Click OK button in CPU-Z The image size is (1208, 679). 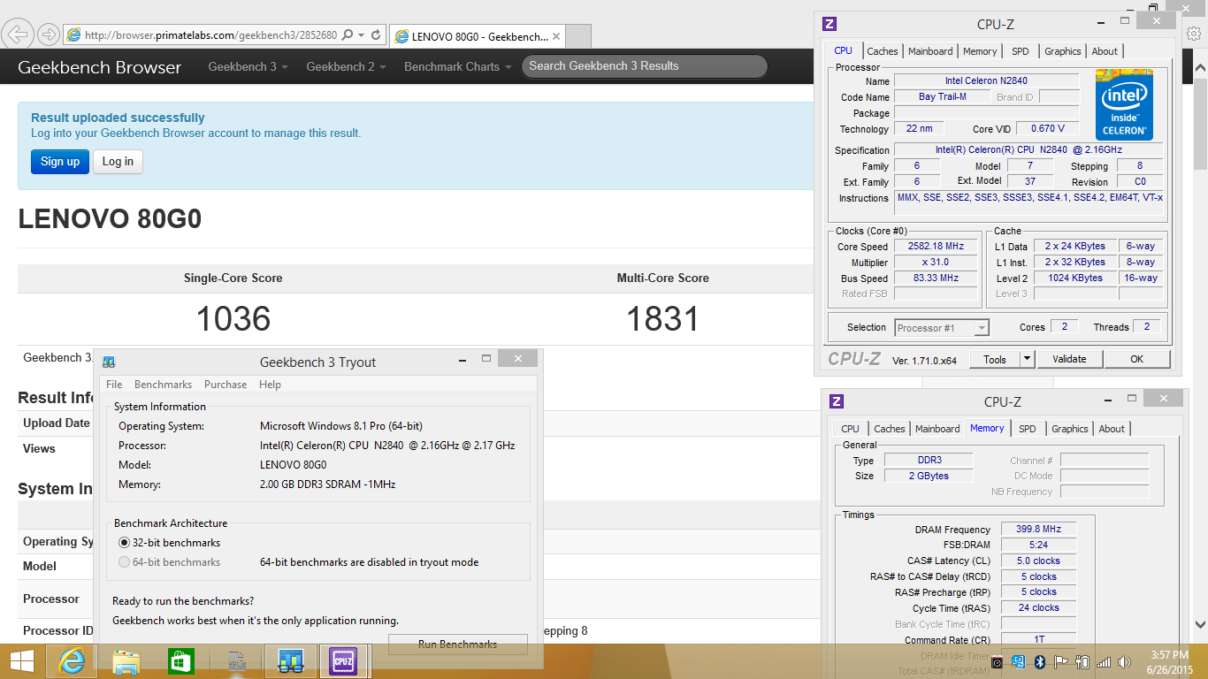pos(1137,359)
